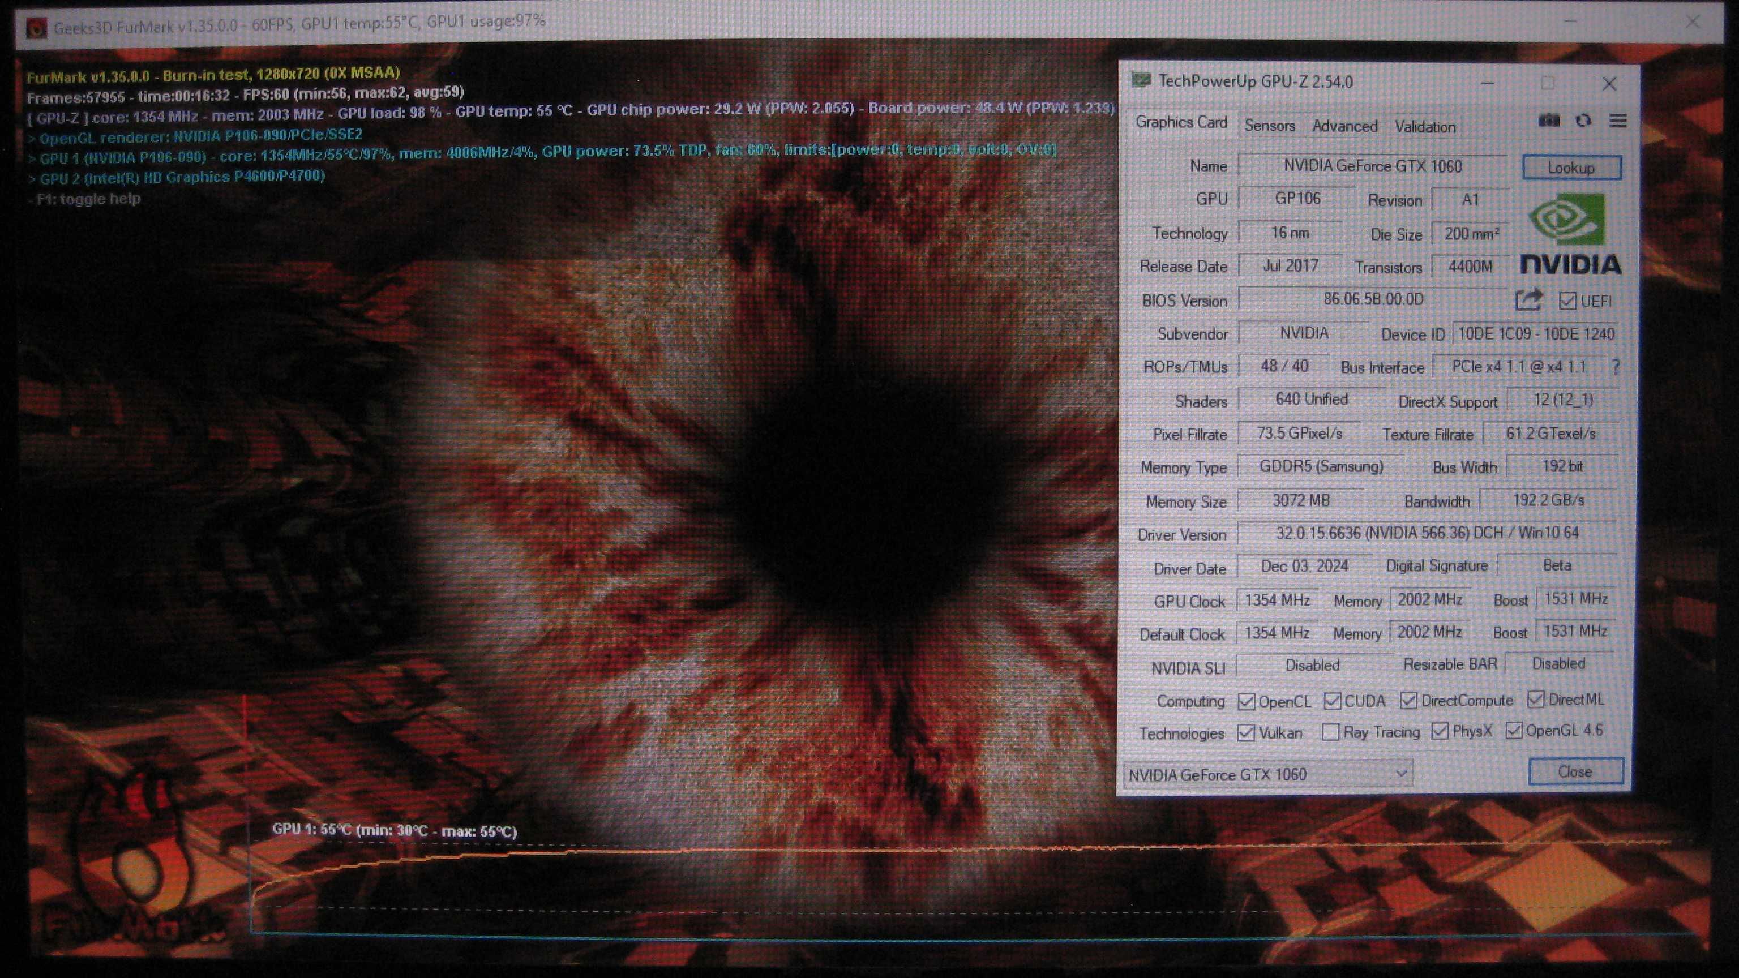Switch to the Advanced tab

[1344, 126]
